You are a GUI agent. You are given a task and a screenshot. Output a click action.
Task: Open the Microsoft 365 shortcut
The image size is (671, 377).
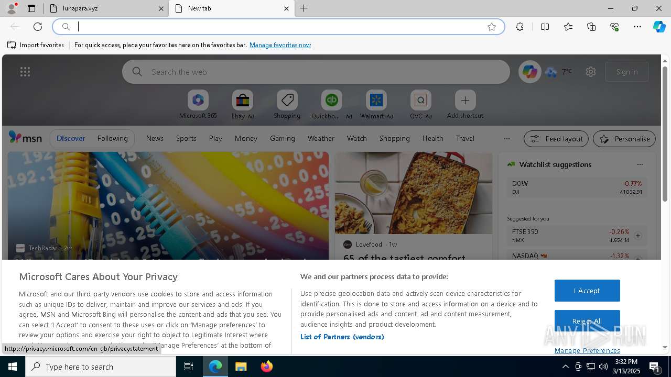pos(198,105)
